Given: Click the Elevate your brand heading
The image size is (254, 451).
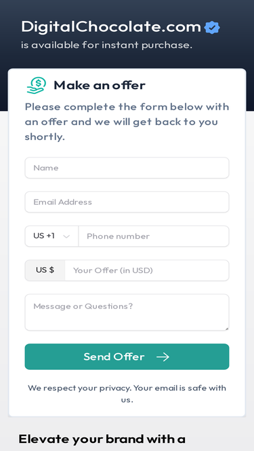Looking at the screenshot, I should [102, 439].
